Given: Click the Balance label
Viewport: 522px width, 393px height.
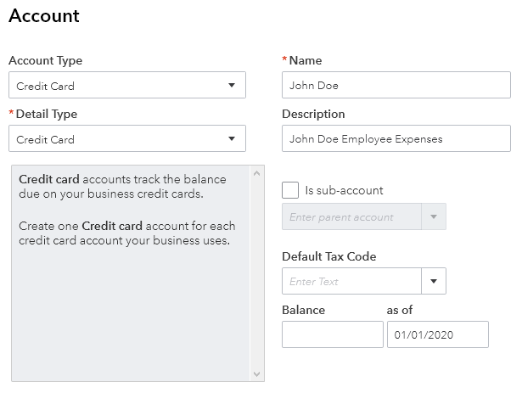Looking at the screenshot, I should (x=303, y=310).
